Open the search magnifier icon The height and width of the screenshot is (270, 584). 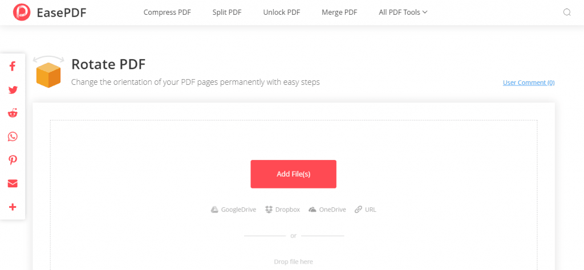(567, 13)
